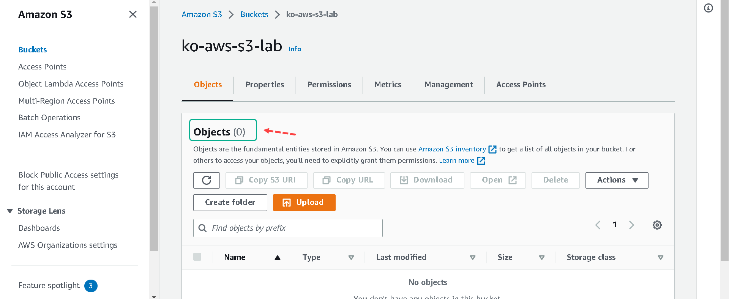Sort objects by Name ascending arrow
Screen dimensions: 729x299
278,258
